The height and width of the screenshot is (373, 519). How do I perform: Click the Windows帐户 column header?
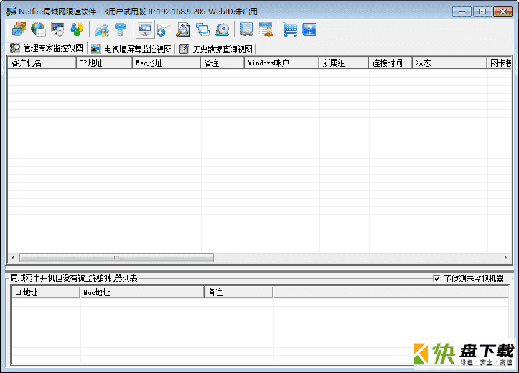(x=282, y=63)
